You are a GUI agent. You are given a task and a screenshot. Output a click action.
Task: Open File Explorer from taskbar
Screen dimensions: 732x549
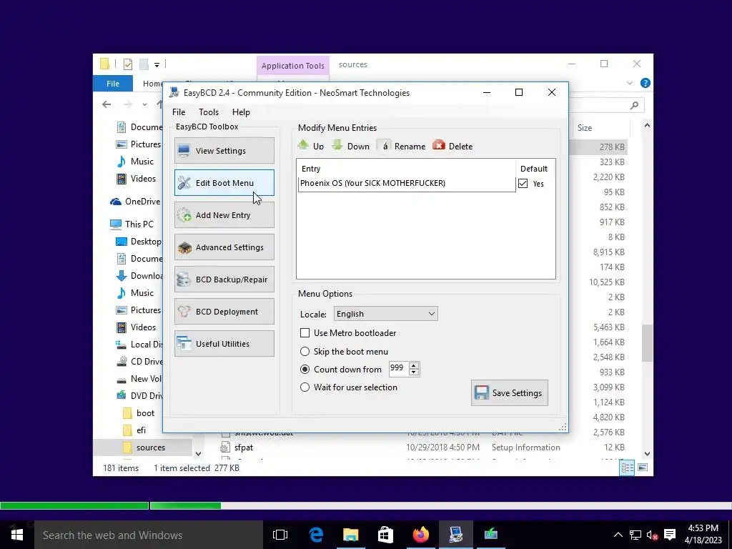click(350, 535)
